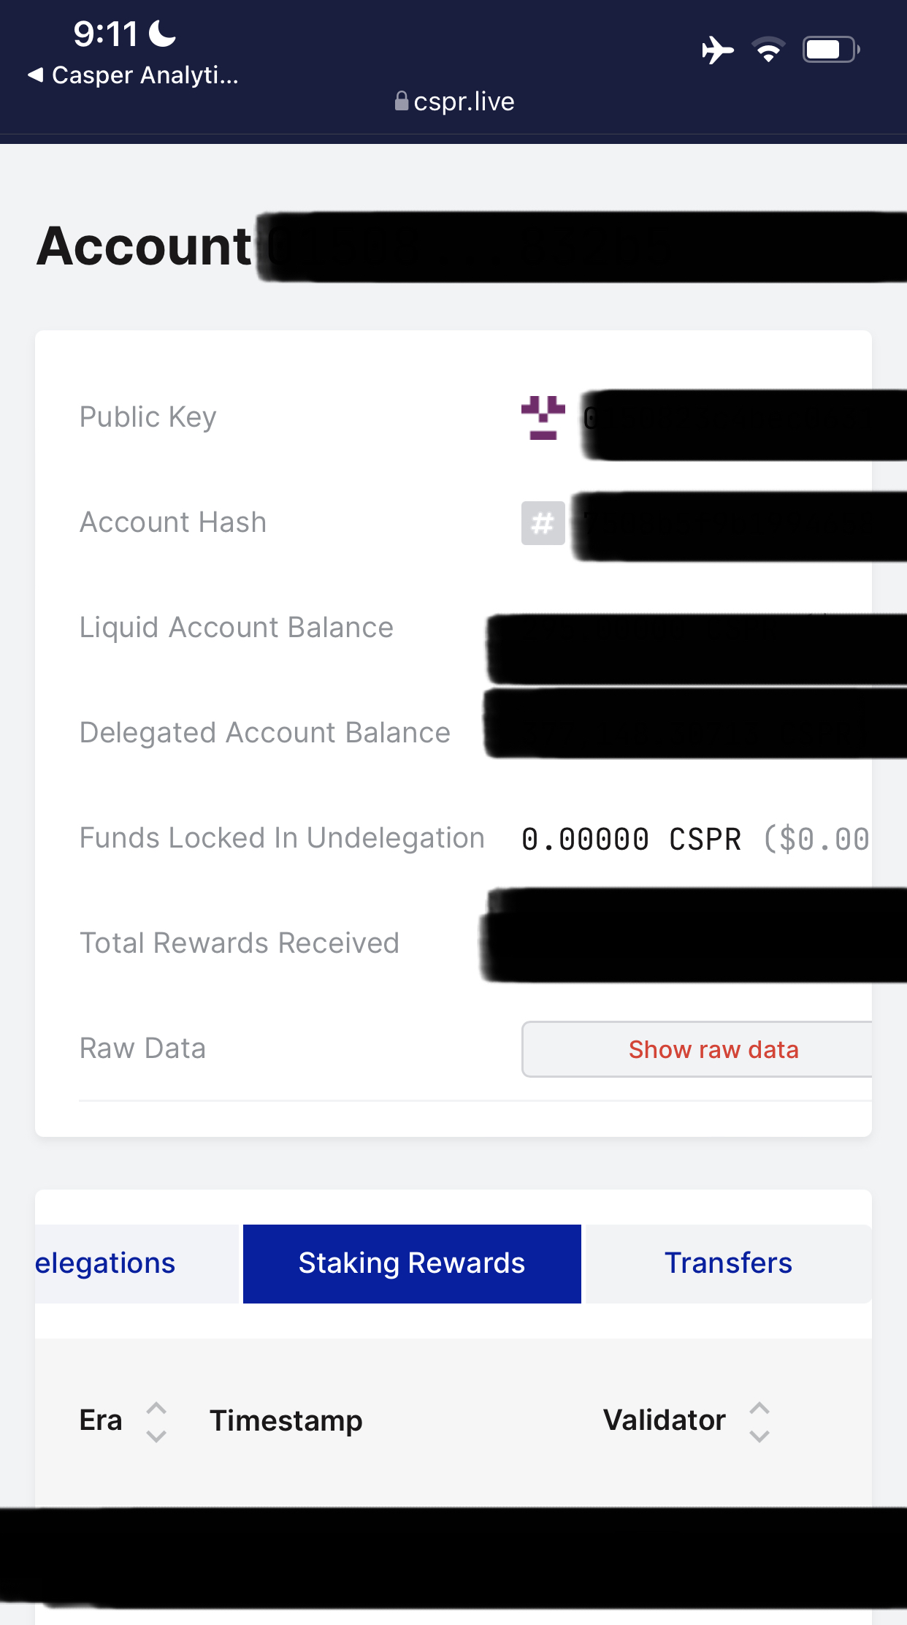Viewport: 907px width, 1625px height.
Task: Click the Timestamp column header
Action: (286, 1421)
